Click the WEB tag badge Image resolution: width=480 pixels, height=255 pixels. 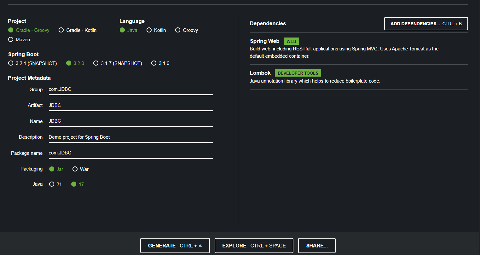[291, 41]
